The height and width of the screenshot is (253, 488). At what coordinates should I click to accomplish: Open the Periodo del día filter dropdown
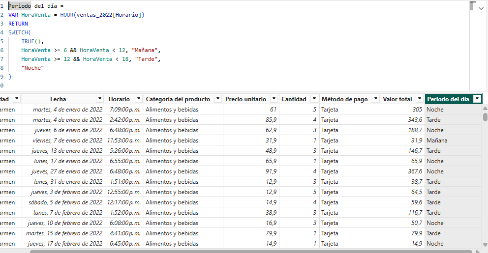pos(477,99)
